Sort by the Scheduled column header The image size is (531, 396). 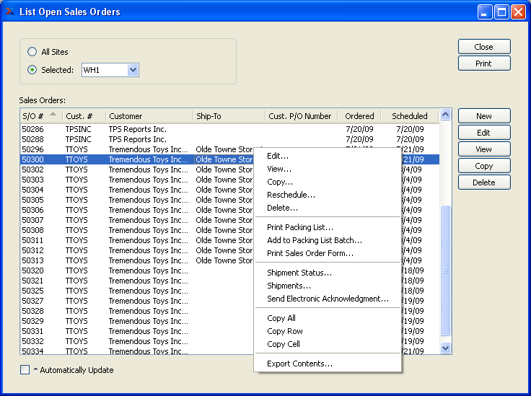tap(409, 115)
